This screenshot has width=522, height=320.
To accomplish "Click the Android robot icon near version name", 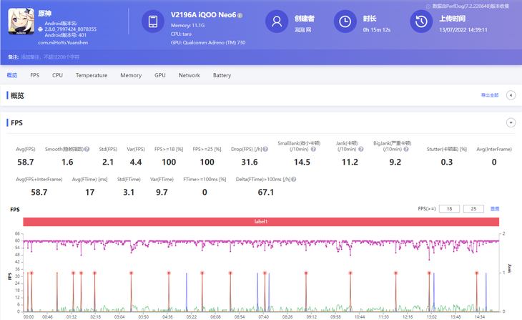I will pos(40,29).
